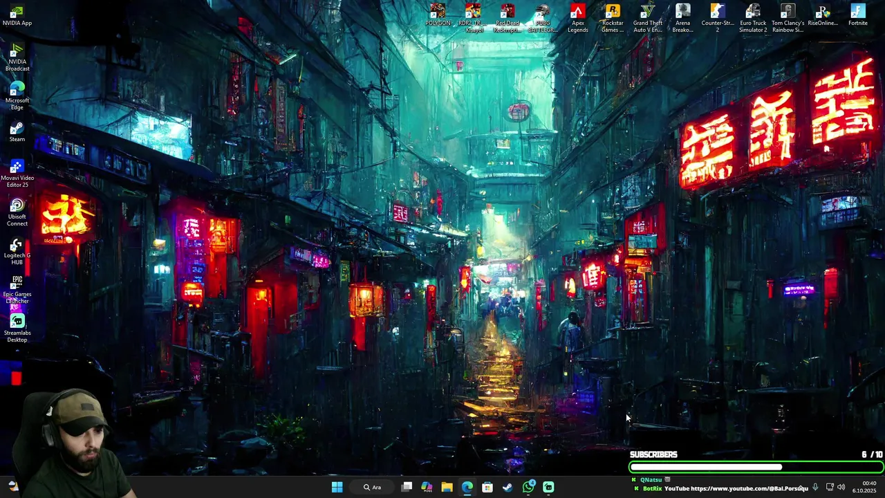
Task: Select Euro Truck Simulator 2 shortcut
Action: click(753, 19)
